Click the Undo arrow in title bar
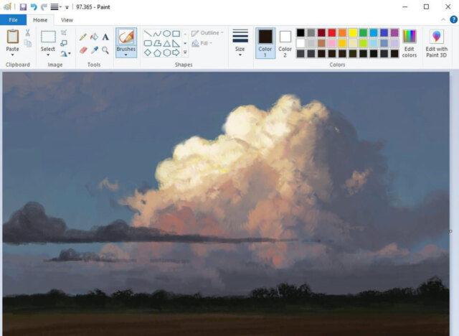 click(34, 6)
